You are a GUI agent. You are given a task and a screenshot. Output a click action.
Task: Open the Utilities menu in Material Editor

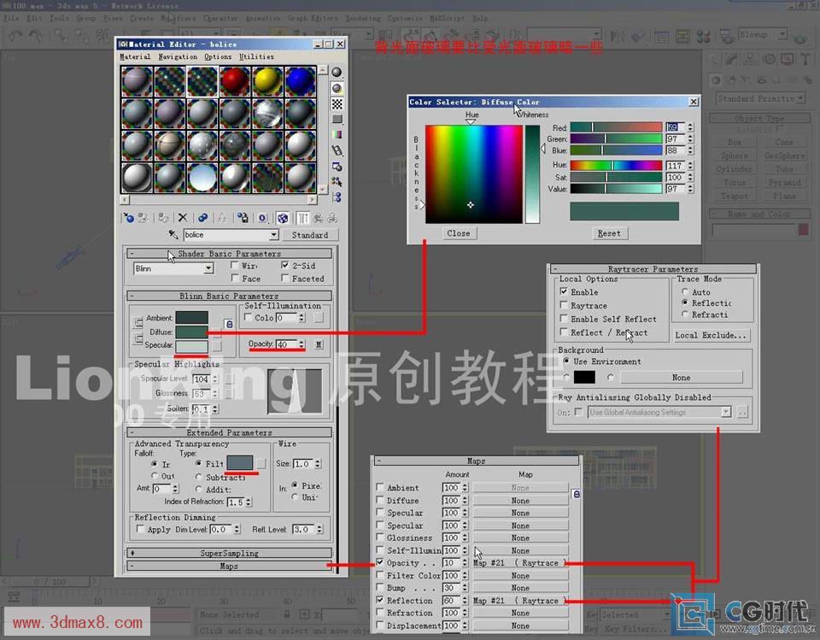[x=256, y=56]
